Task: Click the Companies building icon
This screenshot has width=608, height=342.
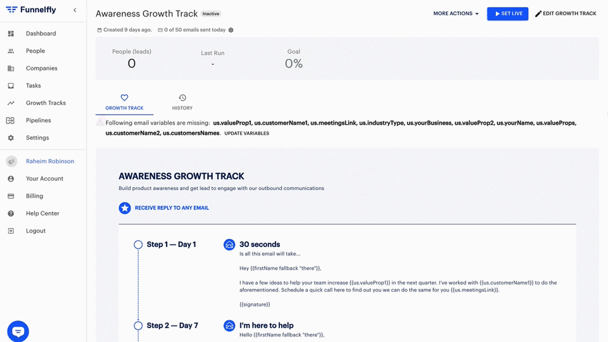Action: pos(11,68)
